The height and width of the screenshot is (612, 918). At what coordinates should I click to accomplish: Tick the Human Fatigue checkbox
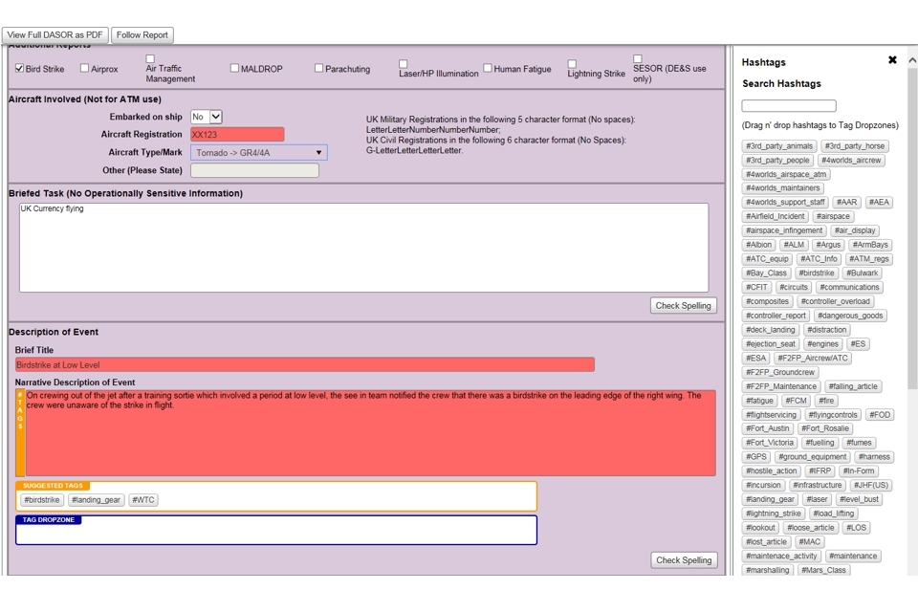pyautogui.click(x=488, y=69)
